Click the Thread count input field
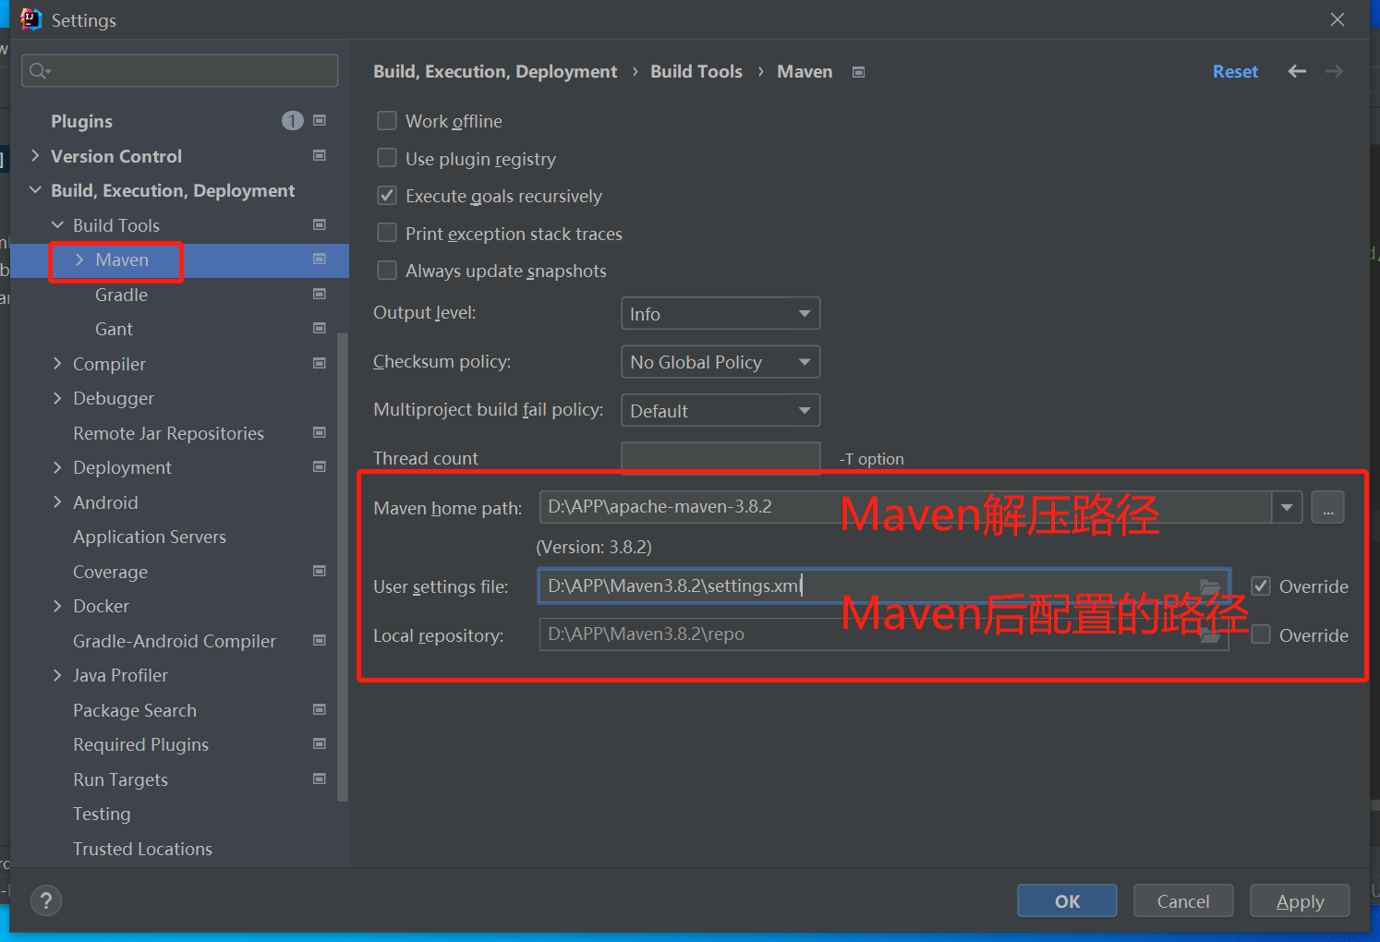 [x=720, y=457]
